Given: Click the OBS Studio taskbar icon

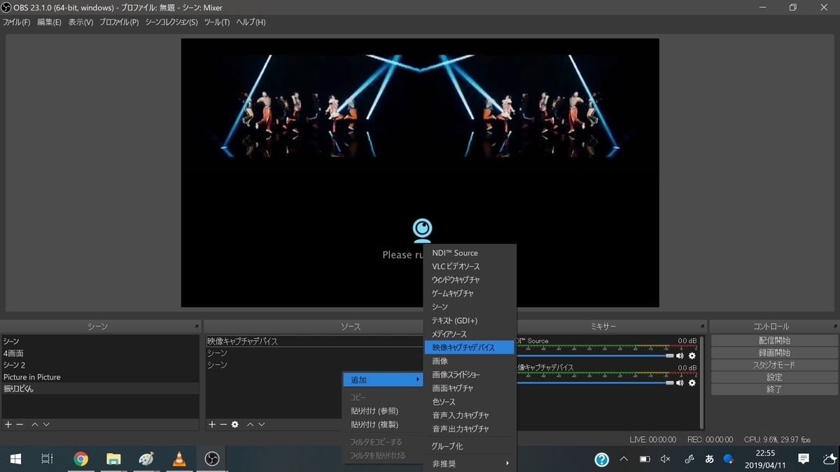Looking at the screenshot, I should tap(211, 459).
